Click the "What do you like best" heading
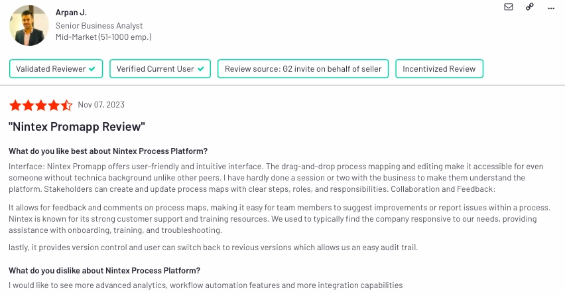 point(108,151)
